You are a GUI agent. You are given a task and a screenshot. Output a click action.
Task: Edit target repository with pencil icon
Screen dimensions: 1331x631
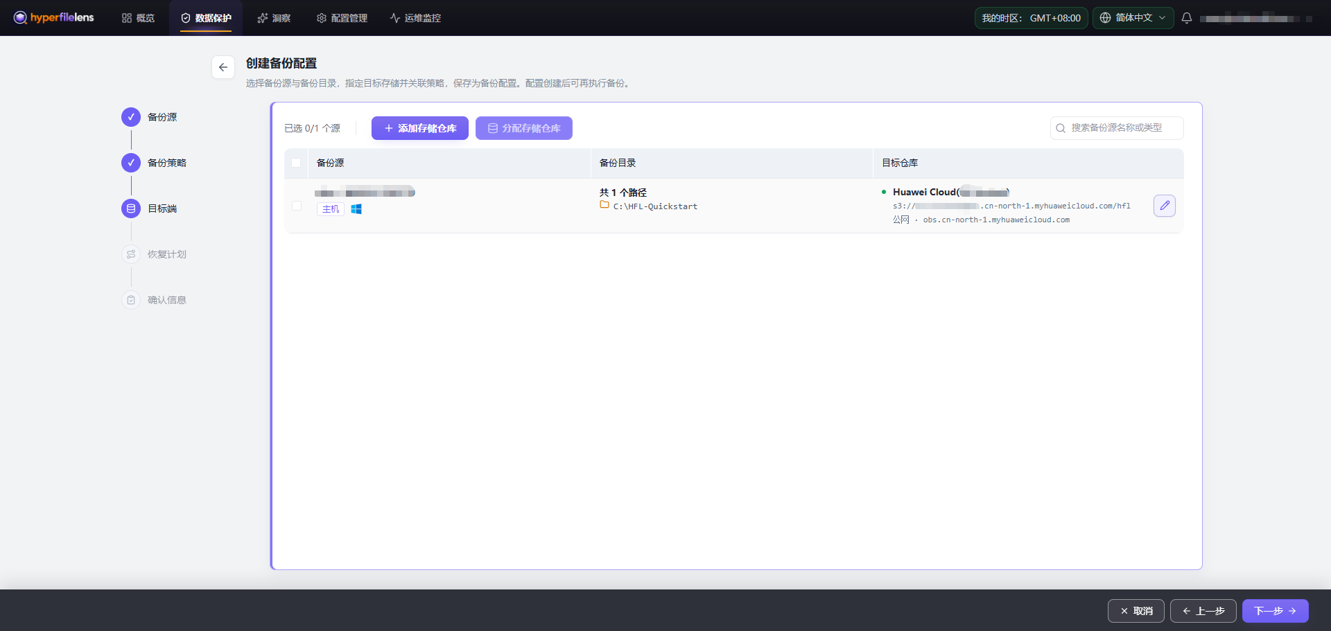tap(1165, 206)
